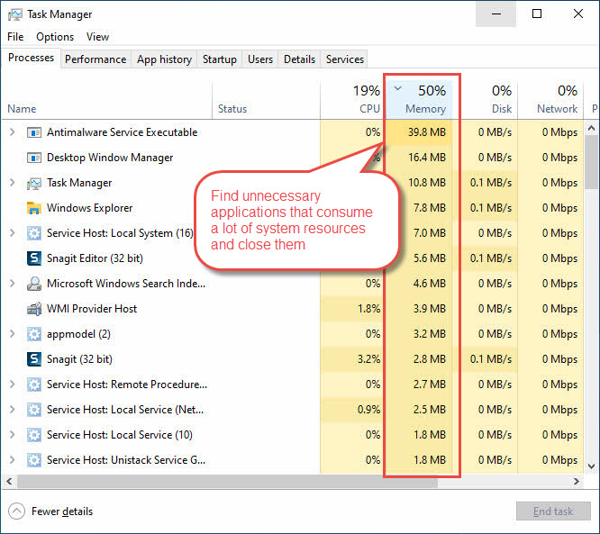Select the Desktop Window Manager process name
Screen dimensions: 600x534
[x=110, y=158]
